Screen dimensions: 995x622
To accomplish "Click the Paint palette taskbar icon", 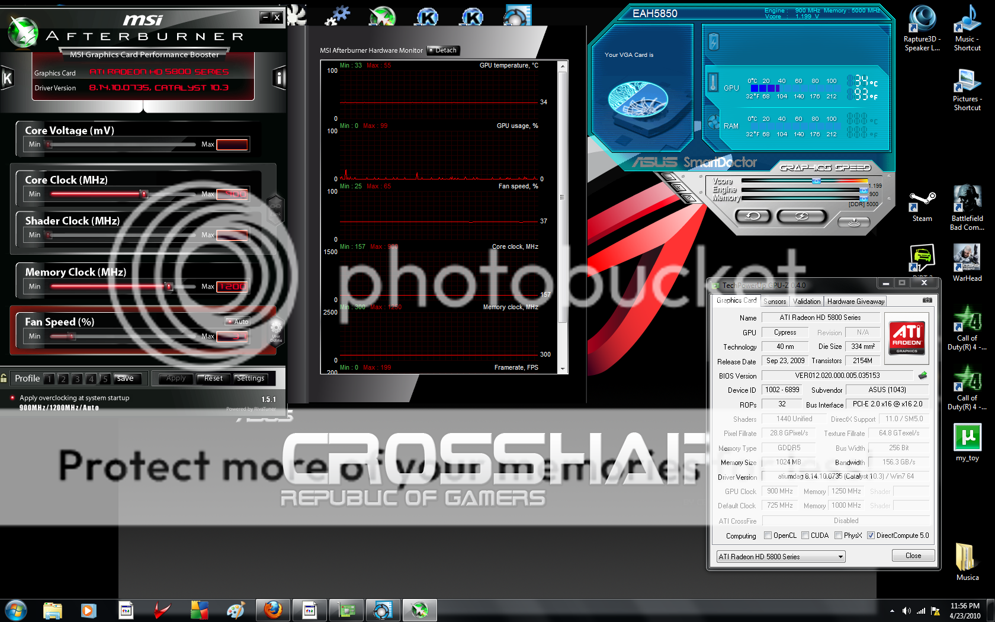I will pos(236,610).
